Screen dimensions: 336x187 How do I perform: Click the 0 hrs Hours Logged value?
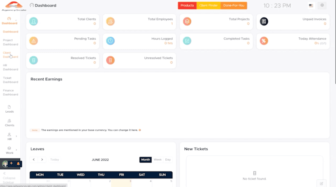coord(168,43)
